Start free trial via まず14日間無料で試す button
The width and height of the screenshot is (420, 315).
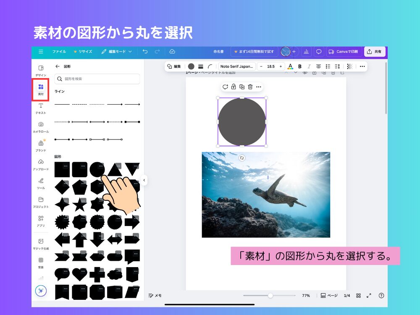(254, 52)
